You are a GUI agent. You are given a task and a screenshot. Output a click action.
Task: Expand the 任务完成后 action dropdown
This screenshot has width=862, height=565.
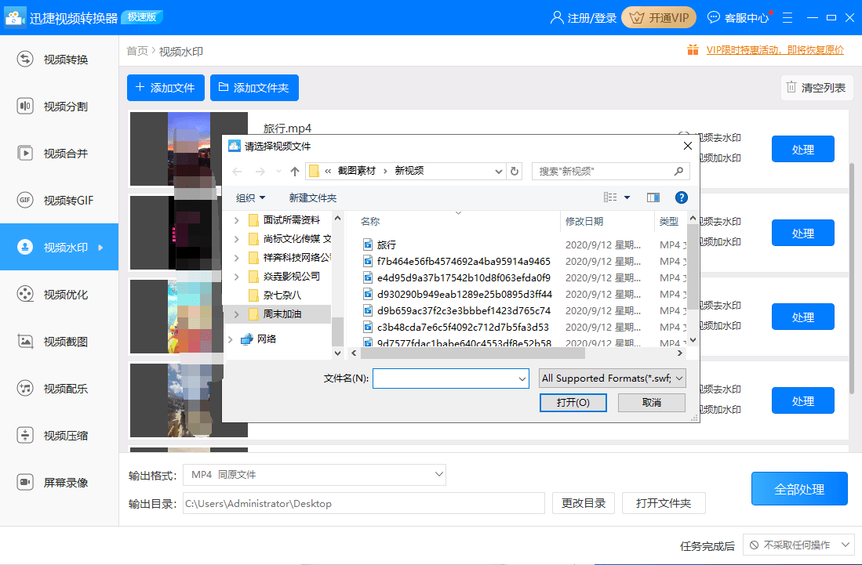798,545
